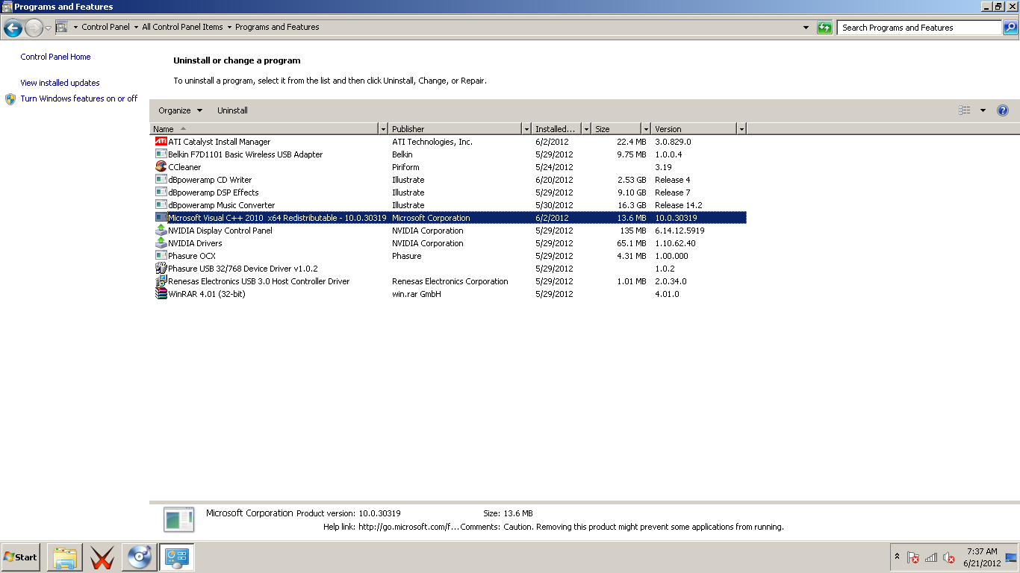The image size is (1020, 573).
Task: Open the Publisher column filter dropdown
Action: tap(527, 129)
